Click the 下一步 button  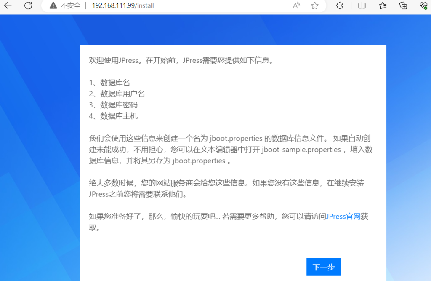[x=323, y=267]
